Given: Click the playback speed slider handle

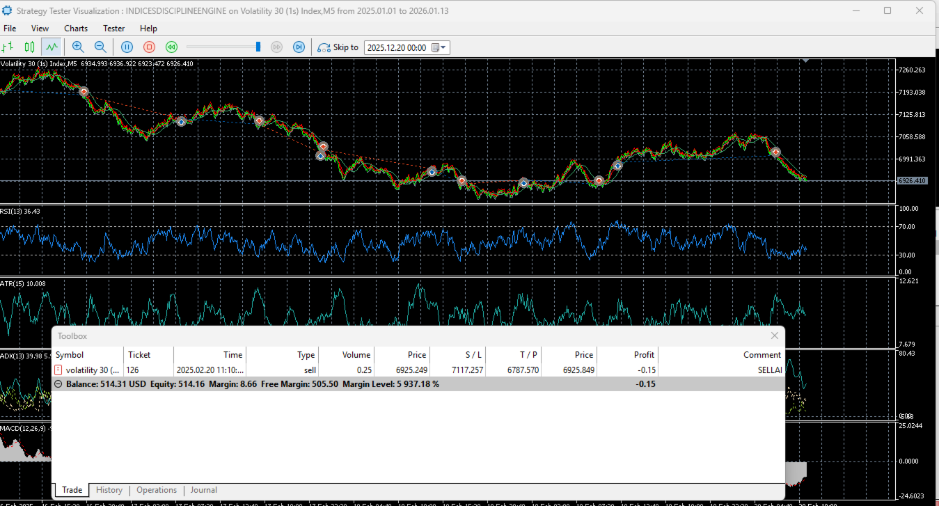Looking at the screenshot, I should point(258,47).
